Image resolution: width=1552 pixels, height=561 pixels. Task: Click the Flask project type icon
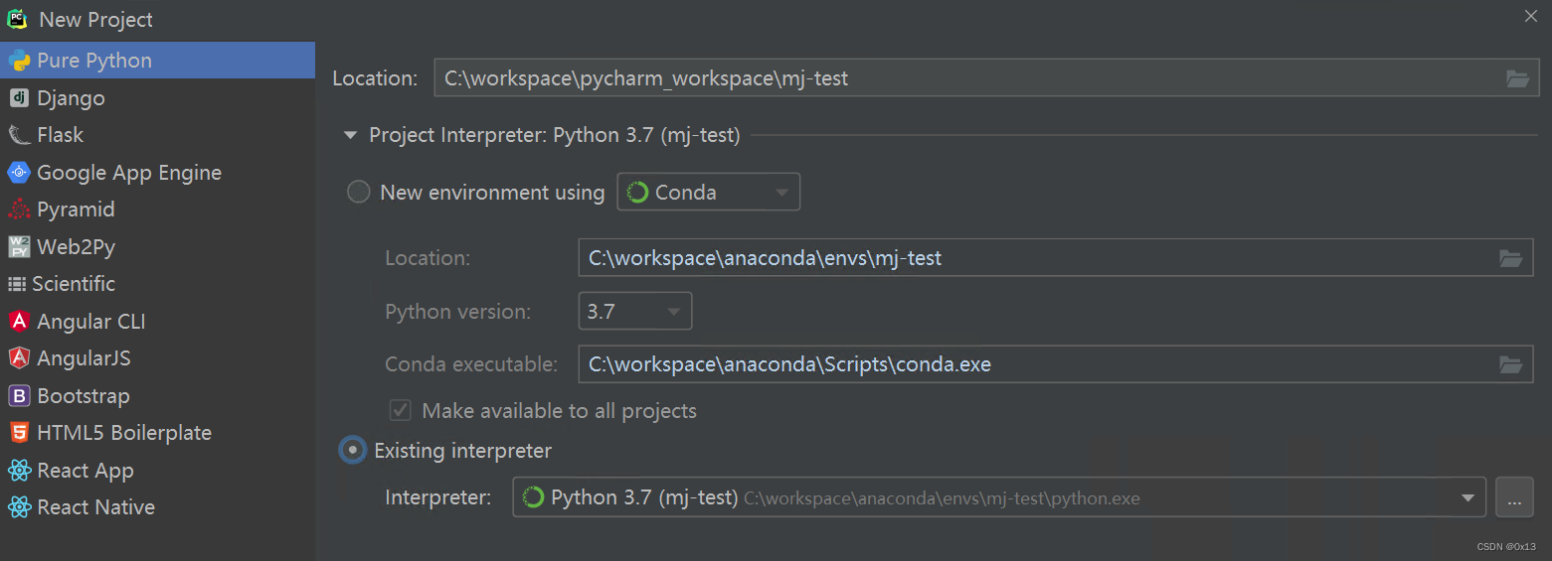[19, 135]
